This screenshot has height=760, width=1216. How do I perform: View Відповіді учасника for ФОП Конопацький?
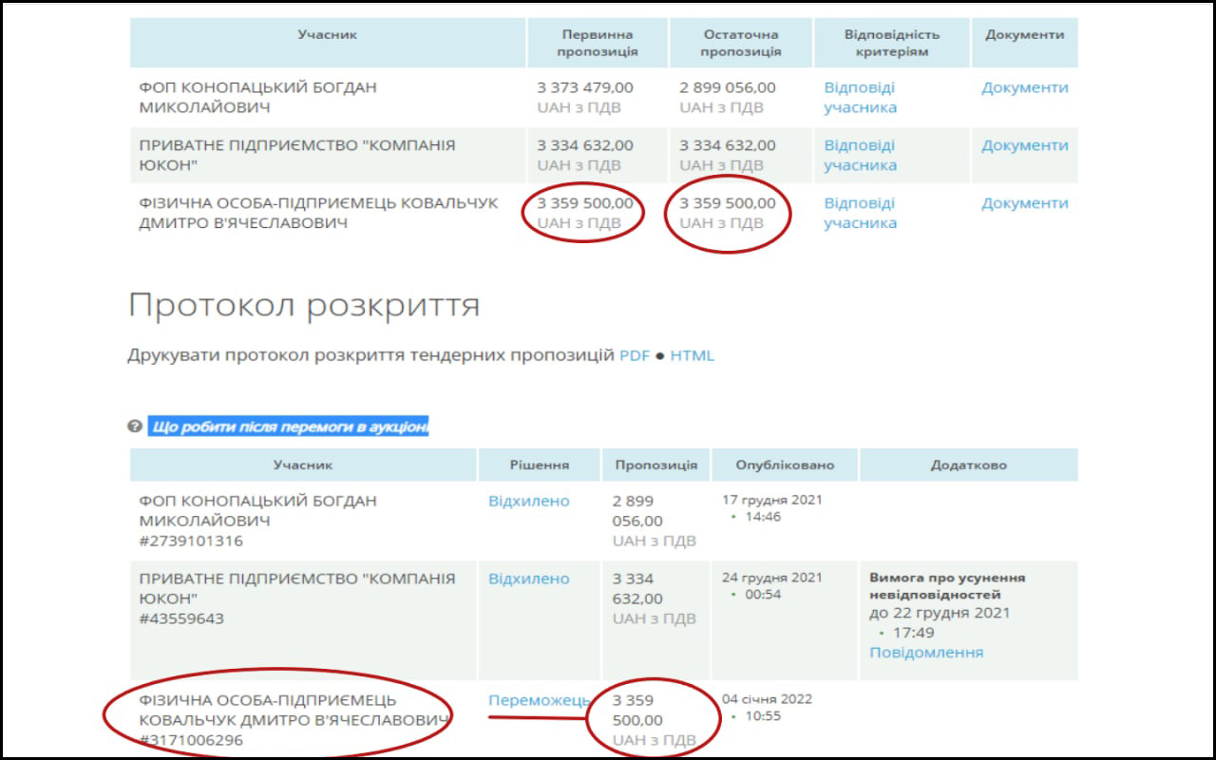(860, 97)
